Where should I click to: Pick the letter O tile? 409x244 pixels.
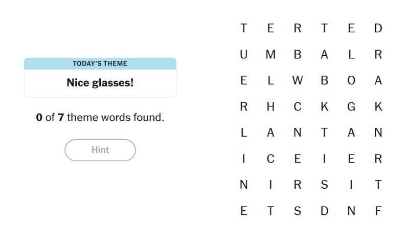click(x=351, y=80)
